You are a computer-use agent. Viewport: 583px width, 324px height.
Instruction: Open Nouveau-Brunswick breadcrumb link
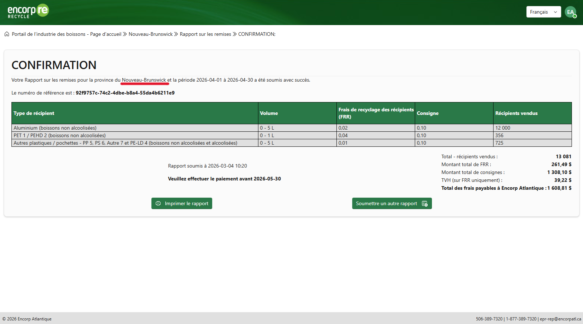[150, 34]
